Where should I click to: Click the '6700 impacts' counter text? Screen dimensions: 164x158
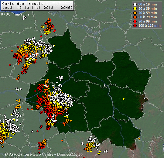pyautogui.click(x=15, y=14)
